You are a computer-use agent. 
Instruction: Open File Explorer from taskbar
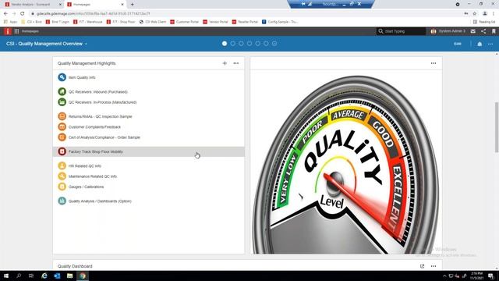click(69, 276)
